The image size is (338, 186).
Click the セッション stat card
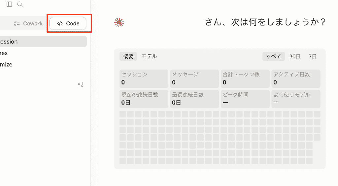click(144, 78)
